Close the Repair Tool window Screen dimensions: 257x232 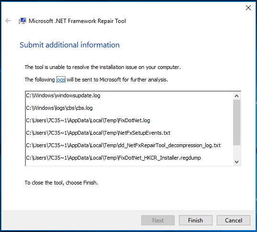[248, 8]
